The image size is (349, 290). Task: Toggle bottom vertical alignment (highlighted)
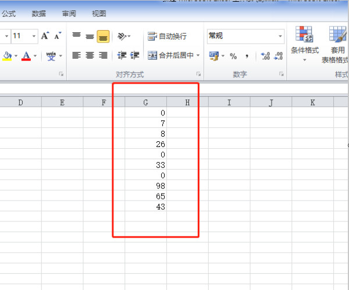103,36
